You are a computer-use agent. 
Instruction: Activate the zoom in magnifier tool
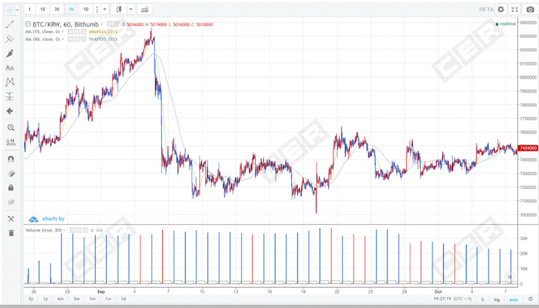coord(10,127)
